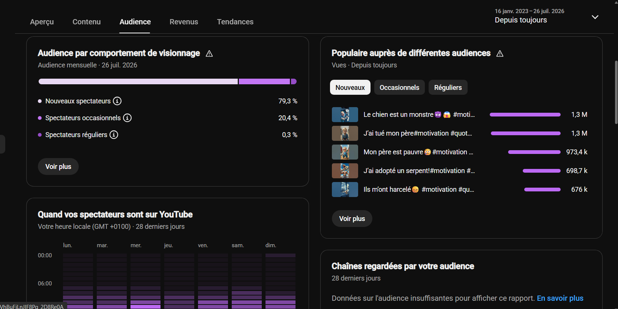Image resolution: width=618 pixels, height=309 pixels.
Task: Click the 79,3 % value
Action: (288, 101)
